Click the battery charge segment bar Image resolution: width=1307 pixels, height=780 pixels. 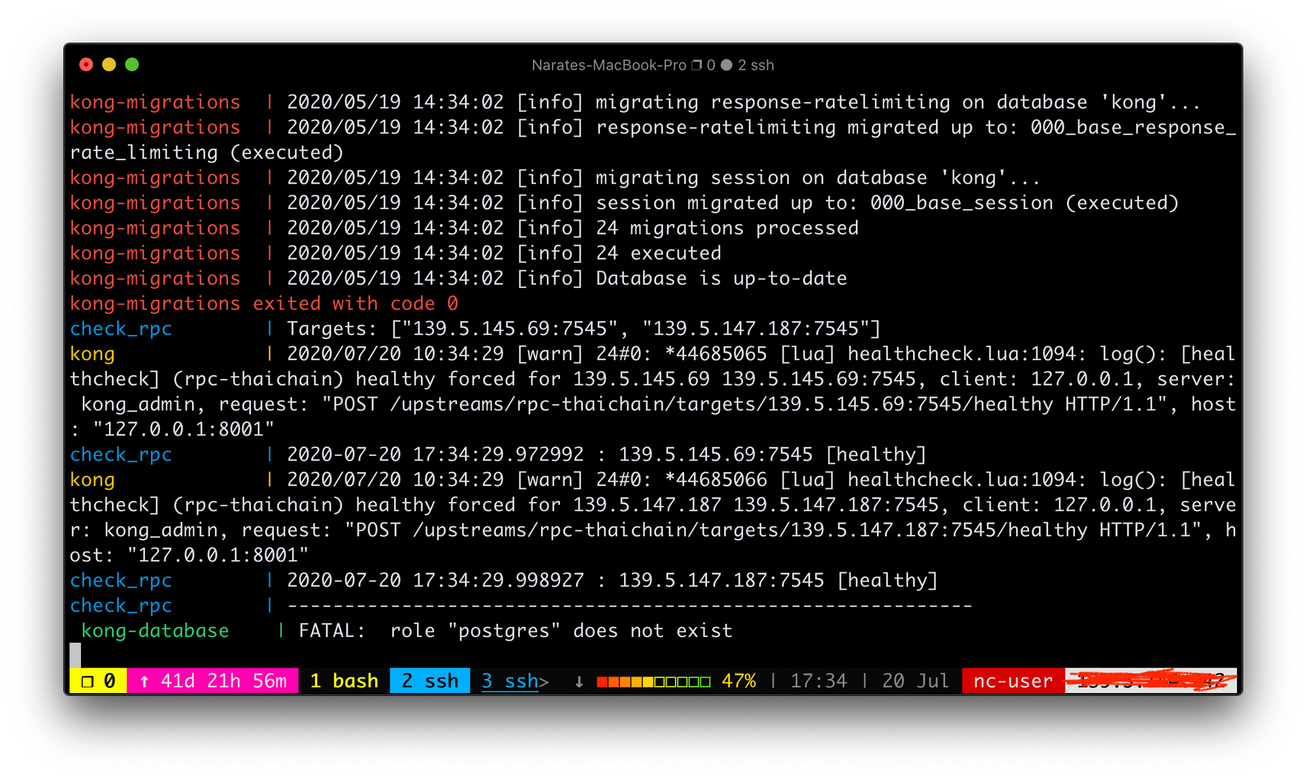point(652,681)
